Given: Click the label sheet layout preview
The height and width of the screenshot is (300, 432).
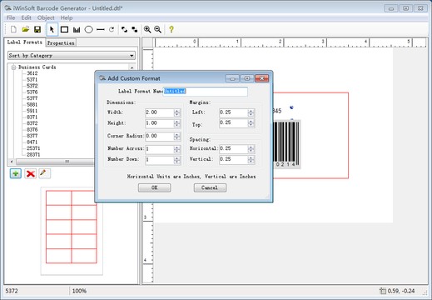Looking at the screenshot, I should coord(72,231).
